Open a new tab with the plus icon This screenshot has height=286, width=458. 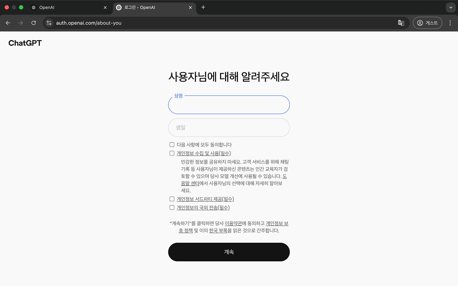click(x=203, y=7)
